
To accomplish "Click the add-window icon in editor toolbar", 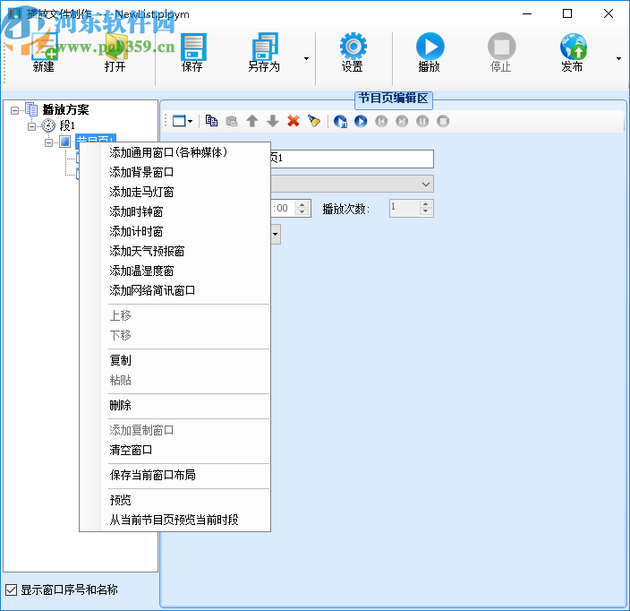I will pos(179,121).
